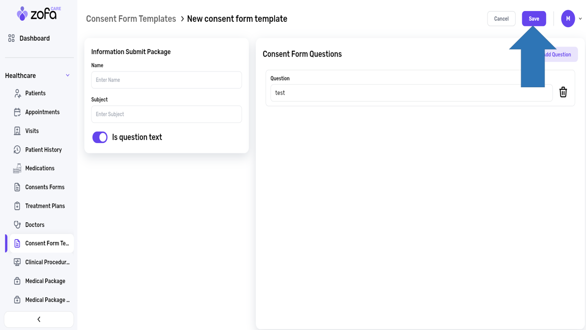Open the user profile dropdown arrow

580,19
